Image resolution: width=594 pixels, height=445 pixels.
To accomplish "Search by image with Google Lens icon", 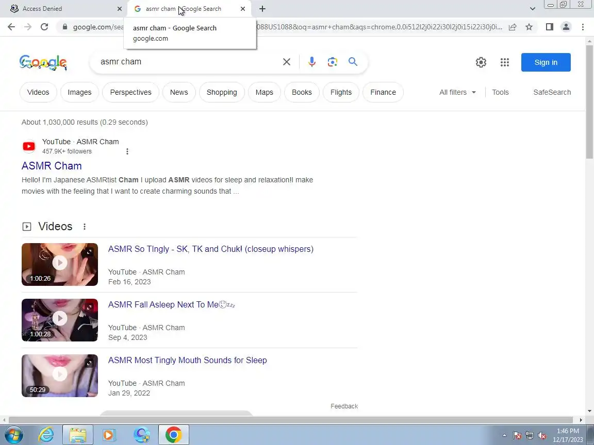I will [332, 62].
